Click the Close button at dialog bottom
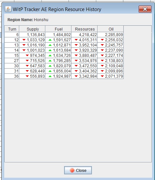The image size is (155, 180). 78,170
